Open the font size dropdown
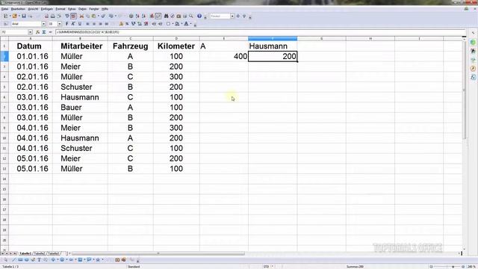Viewport: 478px width, 269px height. point(60,24)
